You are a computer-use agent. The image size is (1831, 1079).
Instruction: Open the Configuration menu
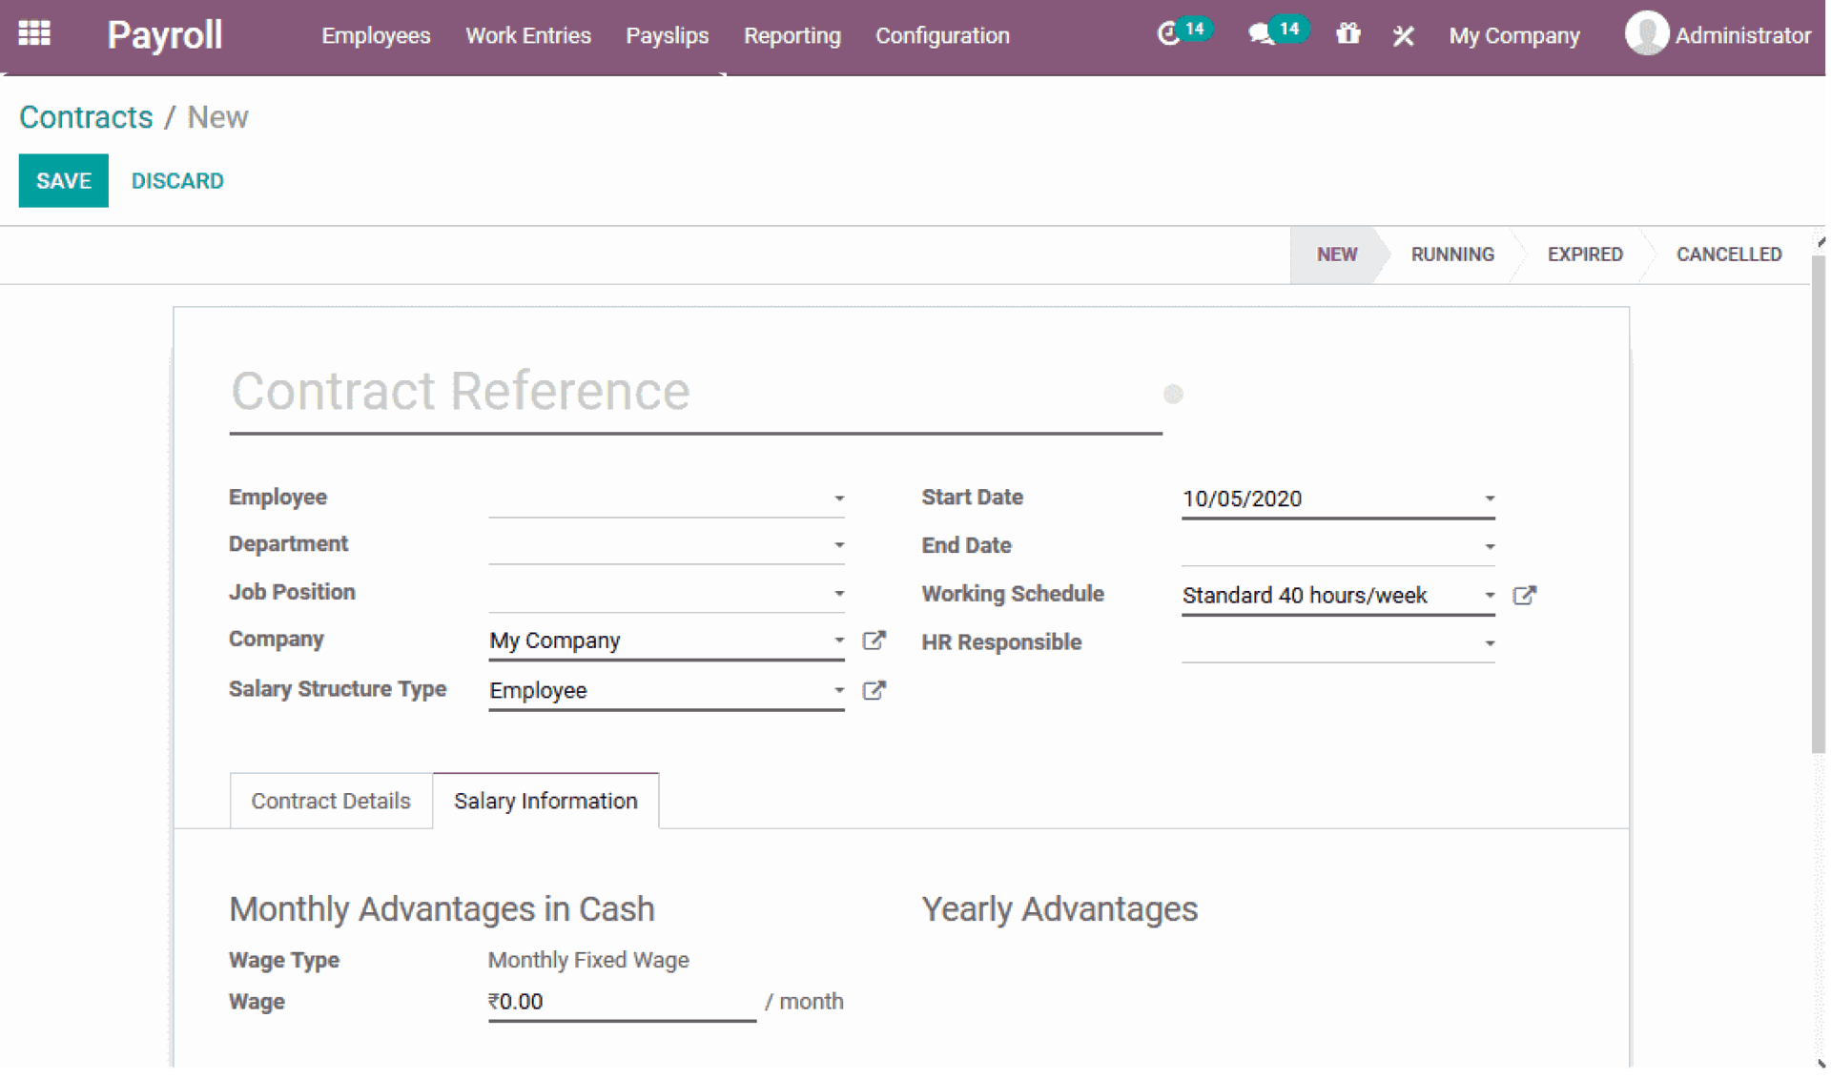point(942,36)
